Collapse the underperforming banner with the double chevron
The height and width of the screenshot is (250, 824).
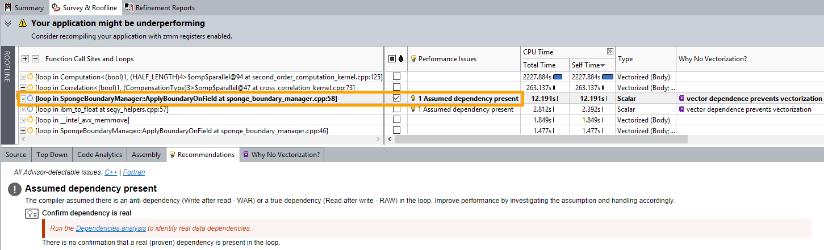tap(7, 23)
